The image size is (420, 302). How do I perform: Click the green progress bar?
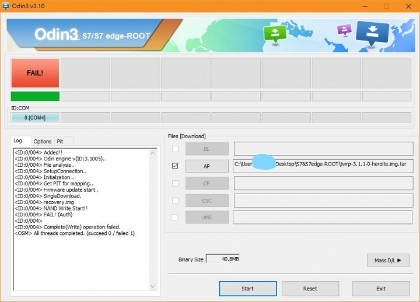pyautogui.click(x=35, y=96)
